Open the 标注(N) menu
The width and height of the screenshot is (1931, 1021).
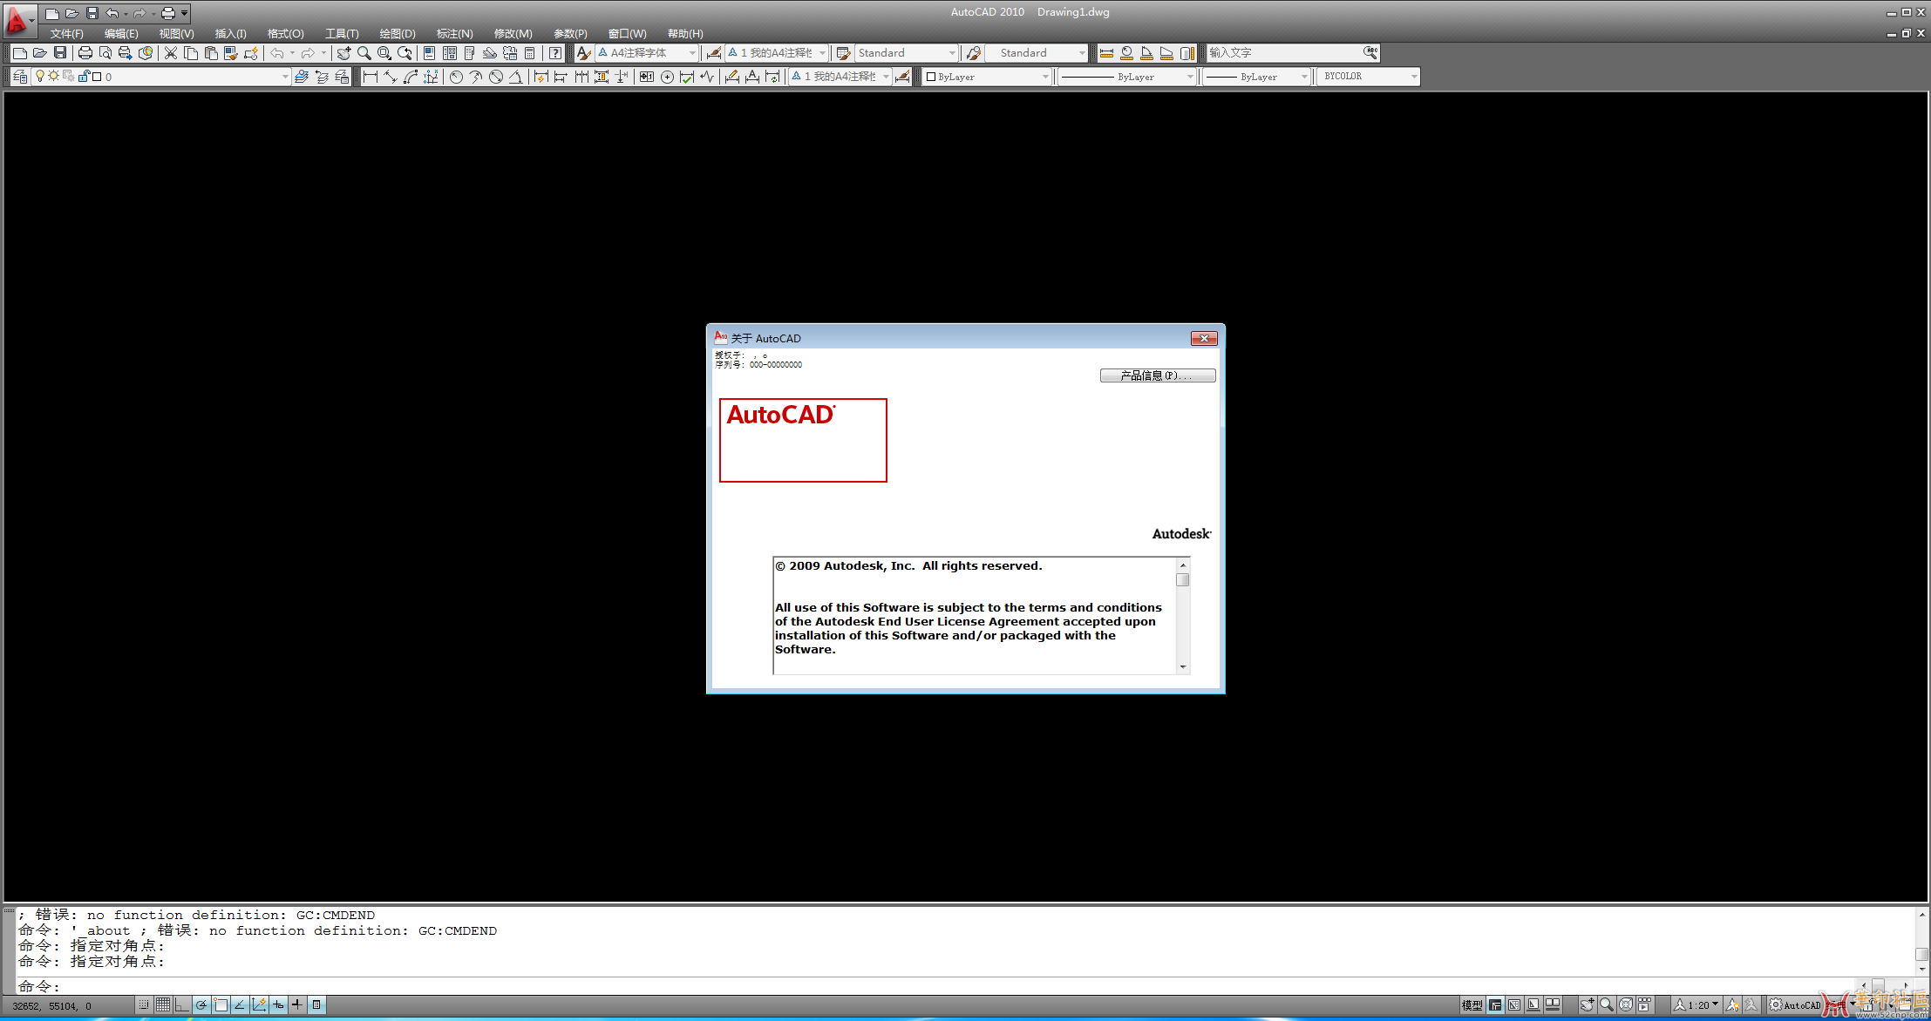tap(455, 34)
